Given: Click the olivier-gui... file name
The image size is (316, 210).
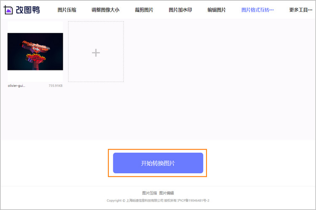Looking at the screenshot, I should pyautogui.click(x=16, y=86).
